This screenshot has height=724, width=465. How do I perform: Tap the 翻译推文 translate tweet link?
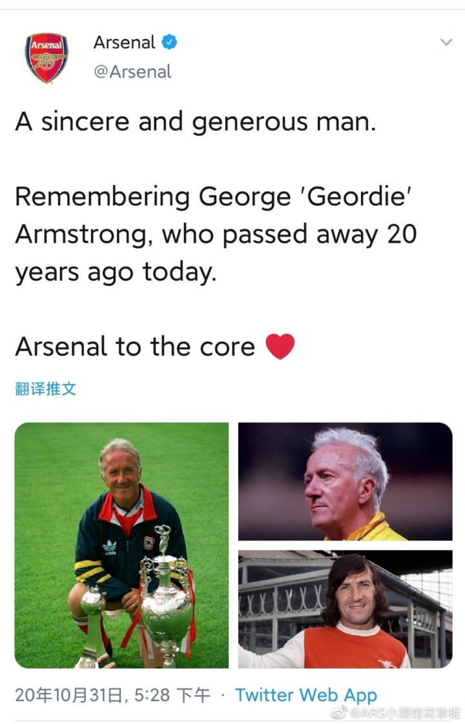[45, 388]
